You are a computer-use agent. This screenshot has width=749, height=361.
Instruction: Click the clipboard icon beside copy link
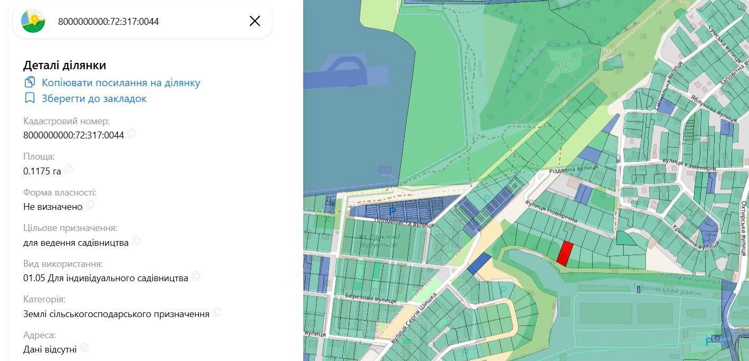click(x=30, y=82)
